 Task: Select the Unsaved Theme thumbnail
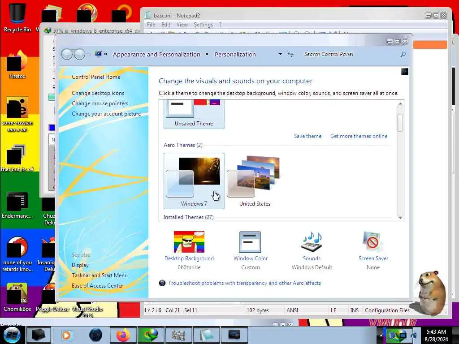pyautogui.click(x=194, y=114)
